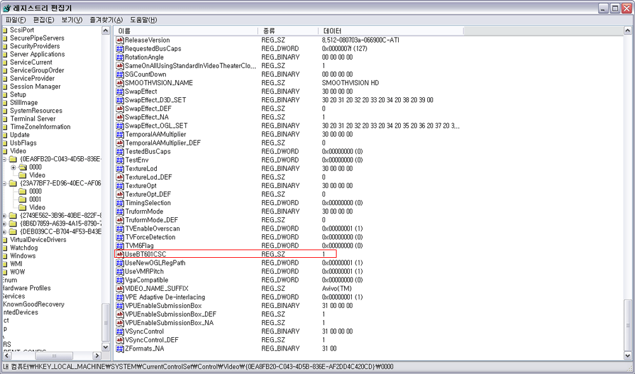Select the TVEnableOverscan DWORD value icon
Screen dimensions: 635x374
(119, 229)
